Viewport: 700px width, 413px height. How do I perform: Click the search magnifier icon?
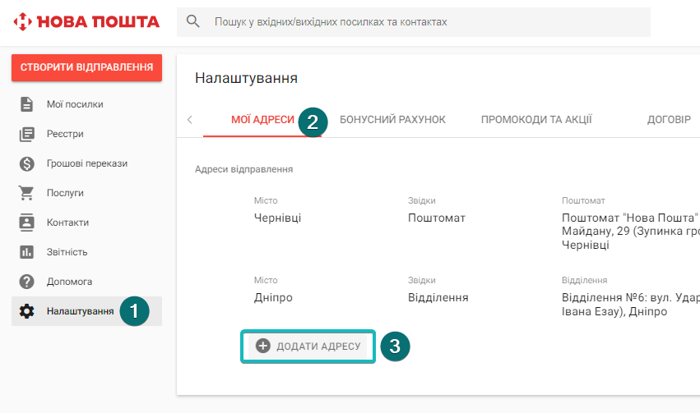coord(193,21)
